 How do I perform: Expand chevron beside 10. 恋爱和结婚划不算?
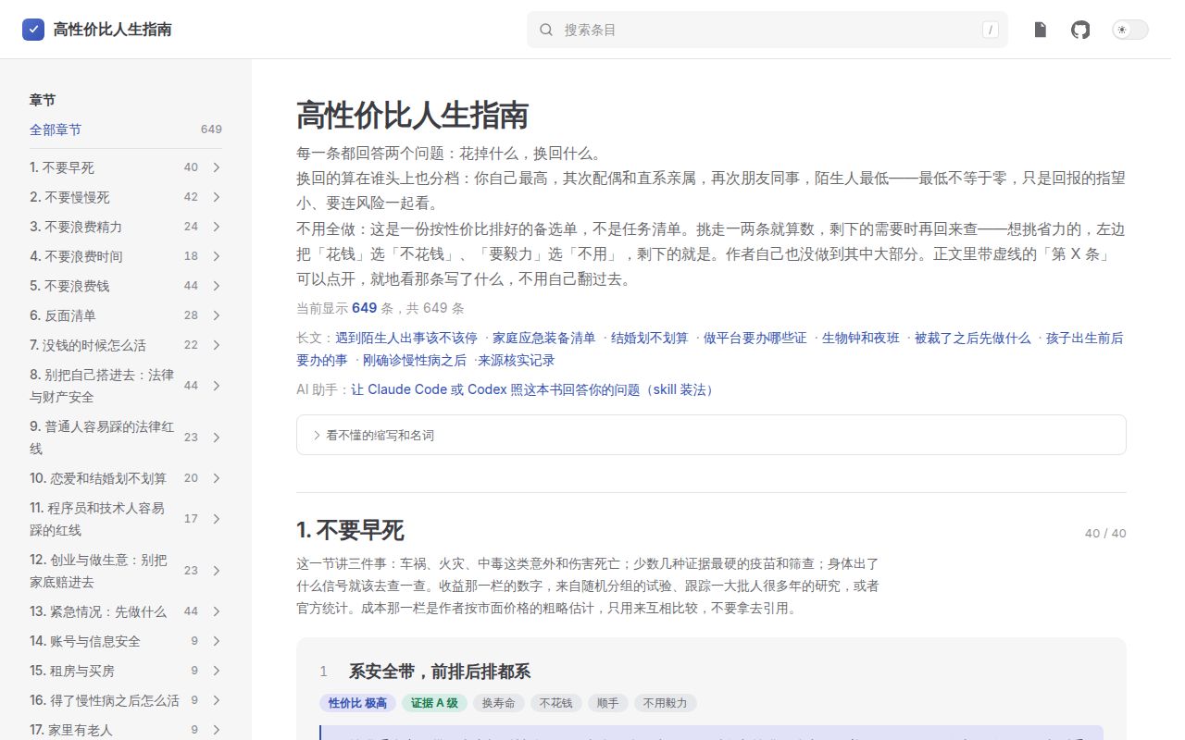[x=216, y=478]
